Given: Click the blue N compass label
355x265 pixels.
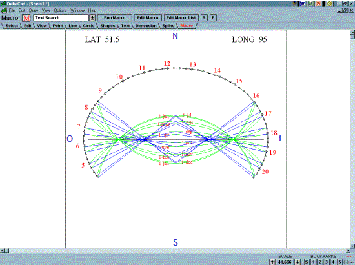Looking at the screenshot, I should pos(175,36).
